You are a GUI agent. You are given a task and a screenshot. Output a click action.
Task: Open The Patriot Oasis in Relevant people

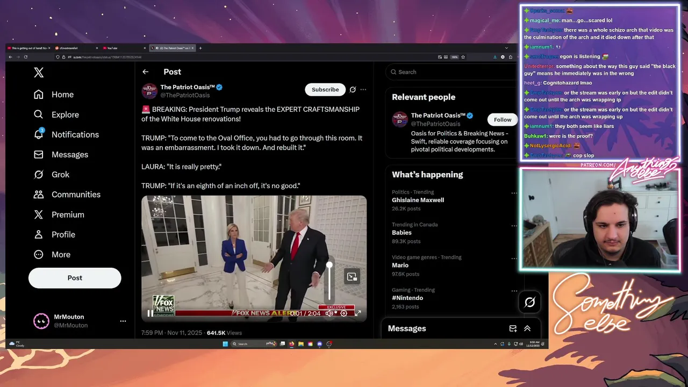[439, 116]
